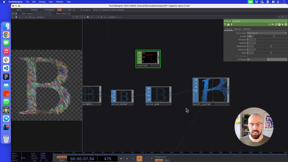Screen dimensions: 288x162
Task: Jump to start with the rewind button
Action: click(x=121, y=159)
